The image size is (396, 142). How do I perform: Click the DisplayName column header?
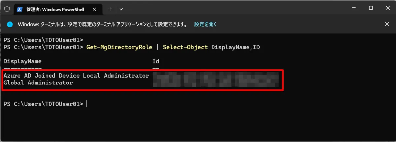tap(22, 61)
